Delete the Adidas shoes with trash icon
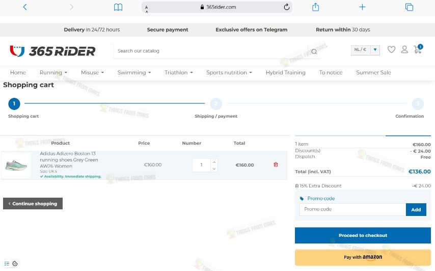The image size is (435, 271). (276, 165)
